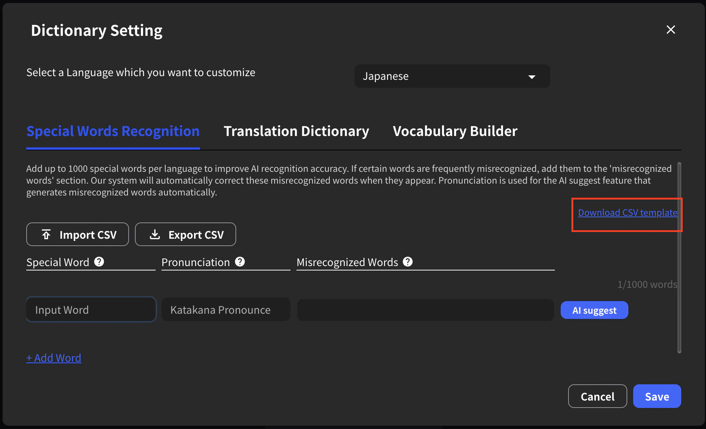Screen dimensions: 706x429
Task: Click the Katakana Pronounce field
Action: click(x=226, y=310)
